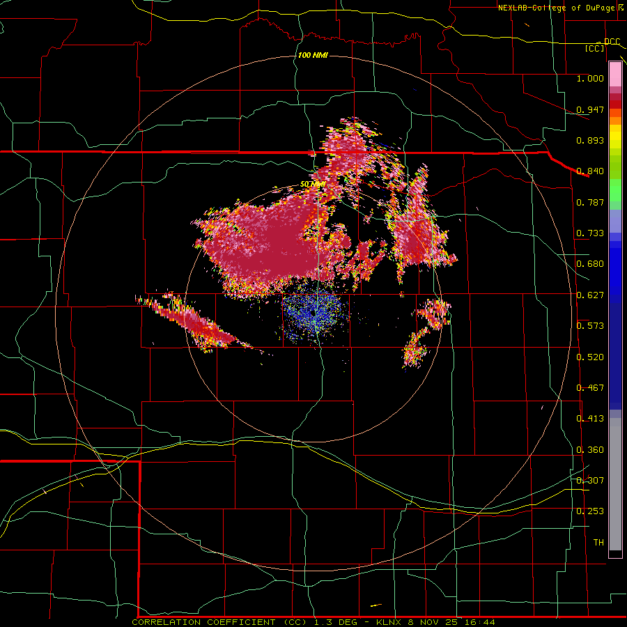Click the TH label beside the color bar
The height and width of the screenshot is (627, 627).
coord(598,543)
